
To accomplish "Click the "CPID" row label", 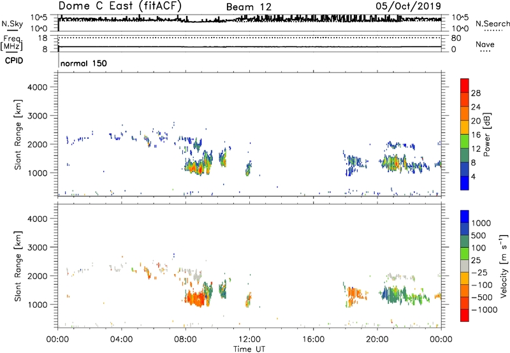I will (14, 61).
